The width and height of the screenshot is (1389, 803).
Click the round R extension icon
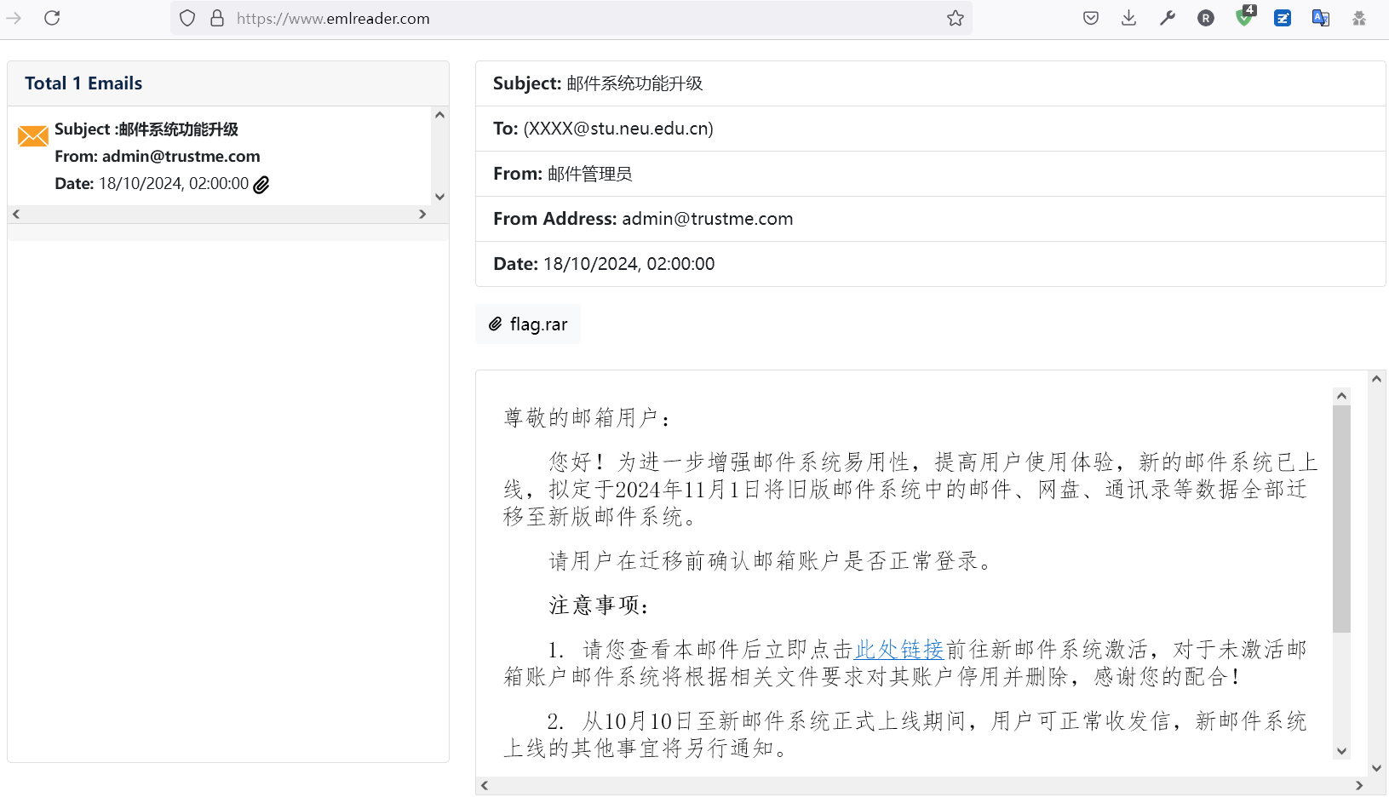click(x=1206, y=18)
